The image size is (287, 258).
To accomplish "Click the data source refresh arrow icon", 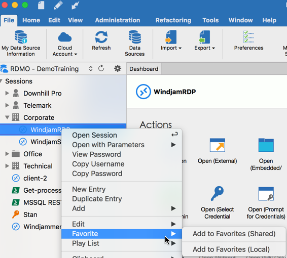I will [x=101, y=68].
